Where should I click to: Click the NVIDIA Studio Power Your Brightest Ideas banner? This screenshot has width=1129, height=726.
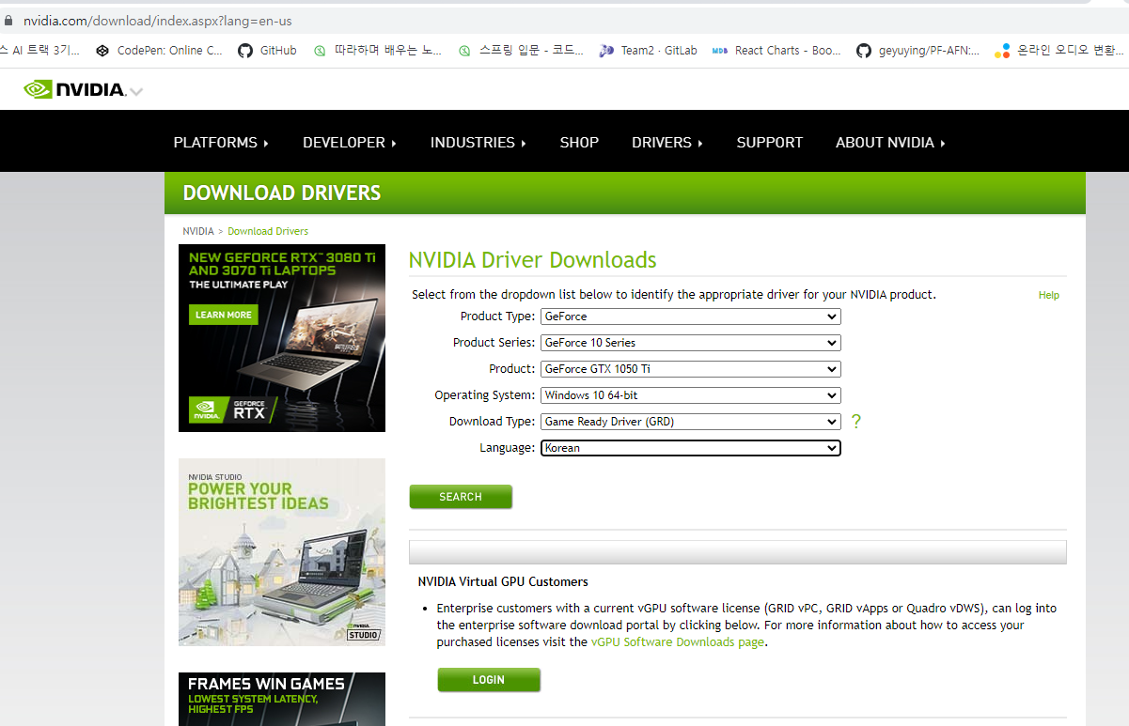pos(282,552)
